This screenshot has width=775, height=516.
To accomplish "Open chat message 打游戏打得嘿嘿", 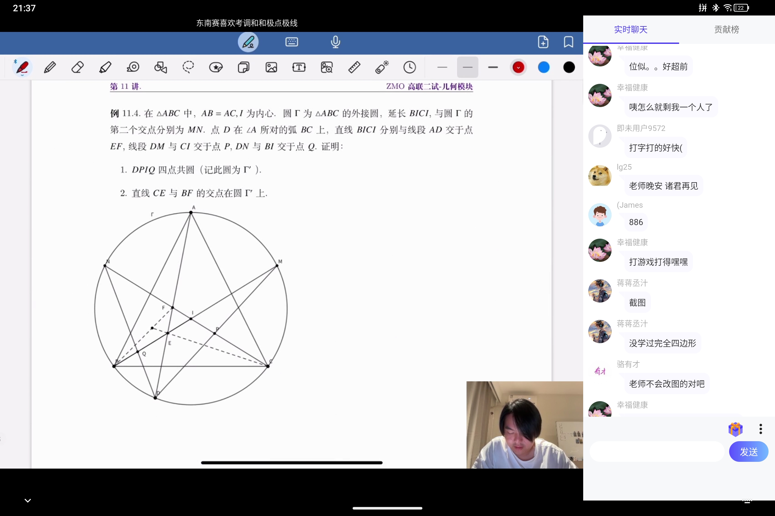I will [x=658, y=262].
